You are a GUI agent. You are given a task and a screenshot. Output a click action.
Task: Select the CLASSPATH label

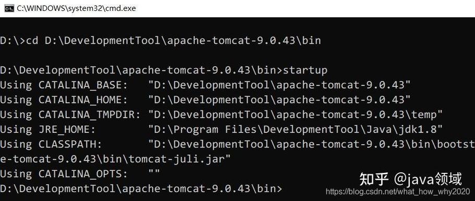coord(70,145)
